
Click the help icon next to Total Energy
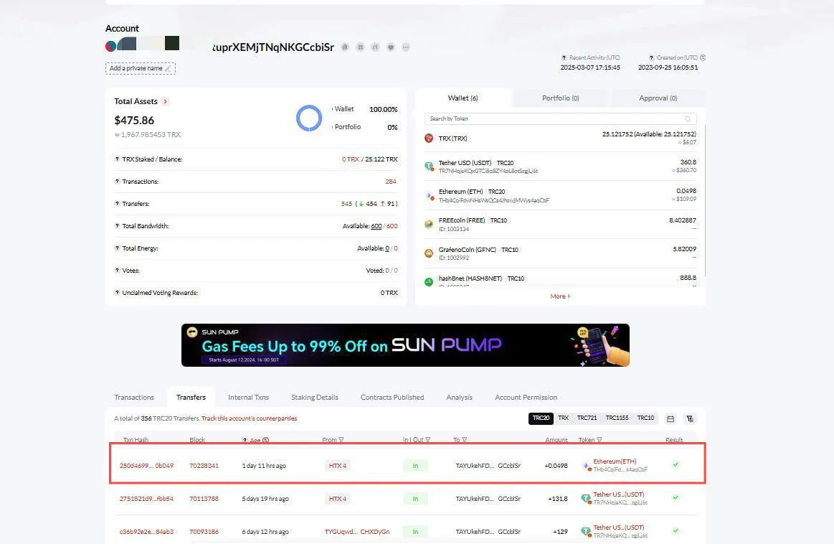coord(117,248)
